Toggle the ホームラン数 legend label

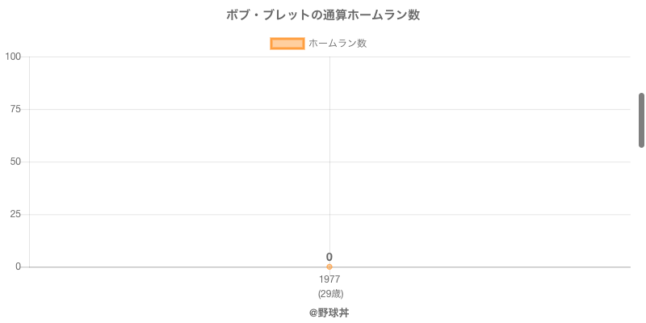(x=338, y=44)
